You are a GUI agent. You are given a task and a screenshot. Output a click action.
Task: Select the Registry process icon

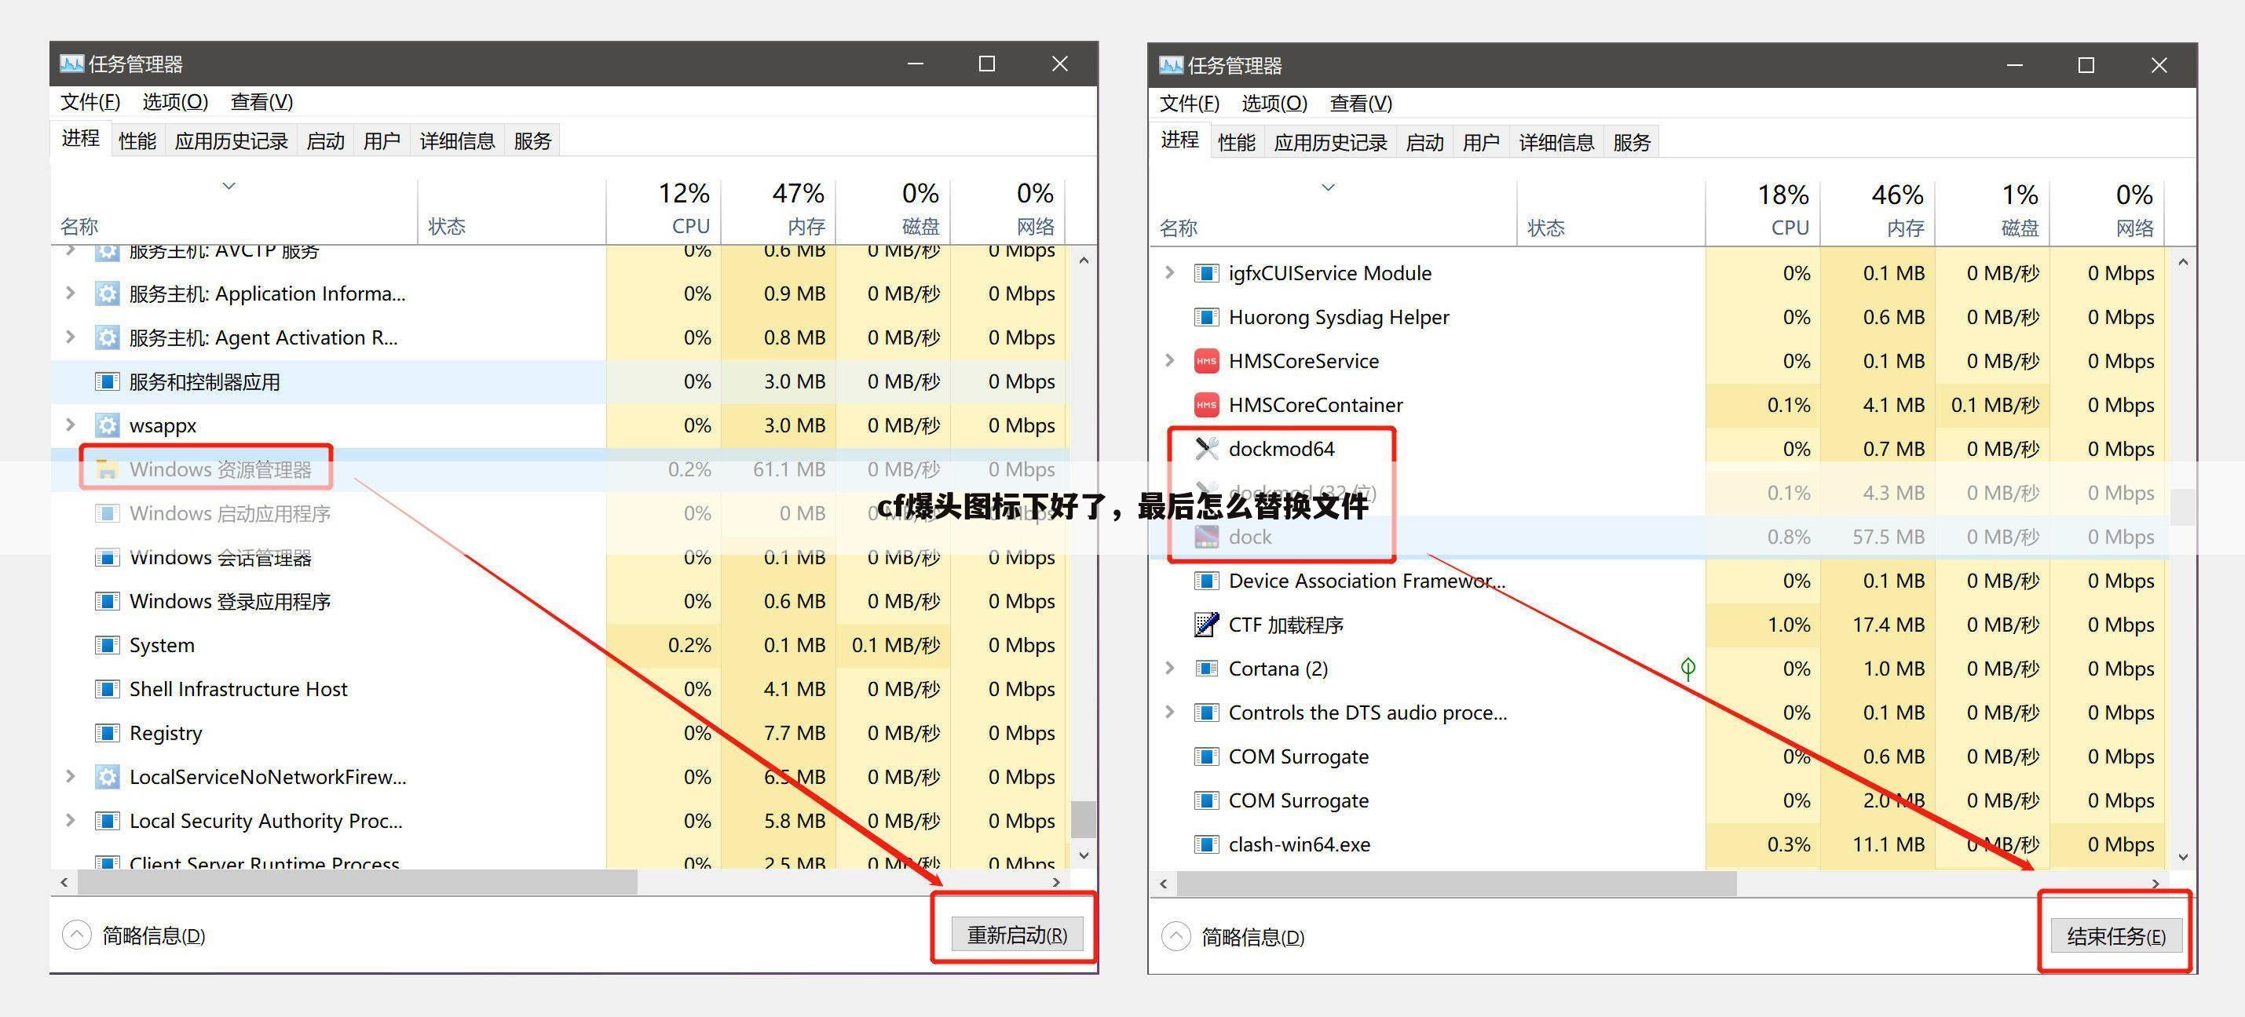pyautogui.click(x=108, y=732)
